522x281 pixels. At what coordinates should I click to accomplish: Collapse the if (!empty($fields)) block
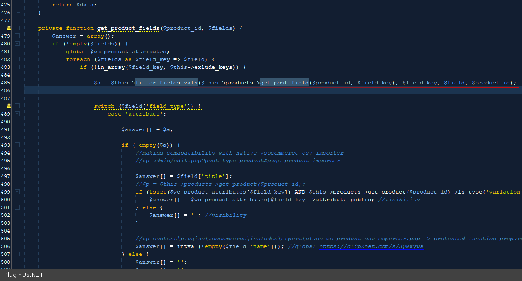tap(17, 44)
